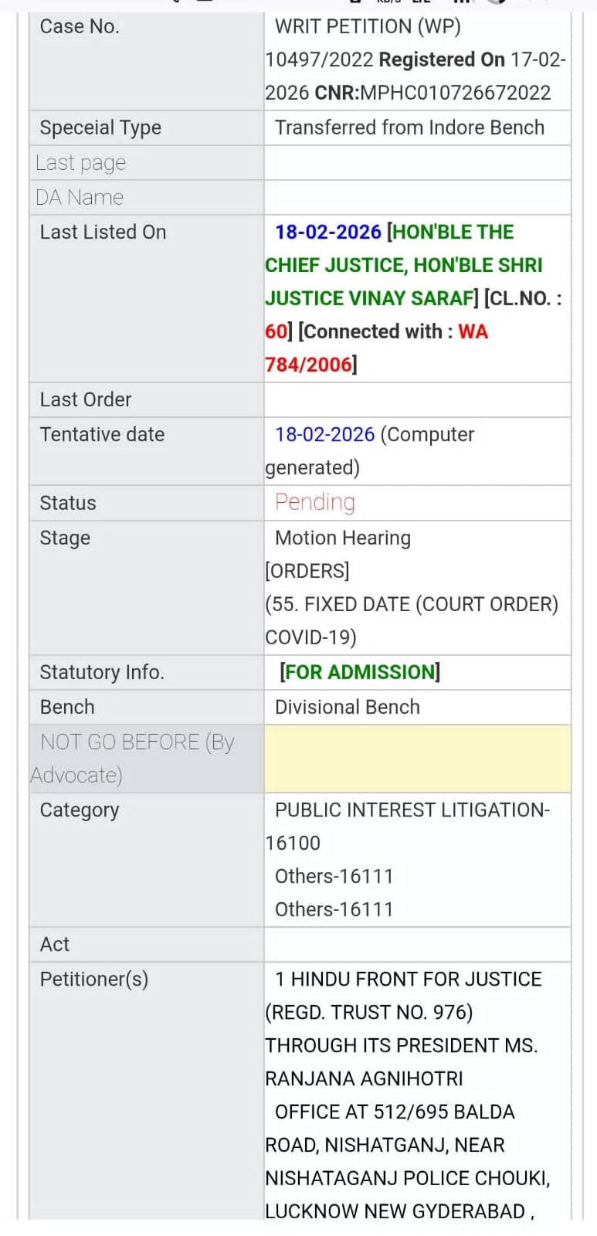Open connected case WA 784/2006 link
The width and height of the screenshot is (597, 1236).
coord(309,364)
